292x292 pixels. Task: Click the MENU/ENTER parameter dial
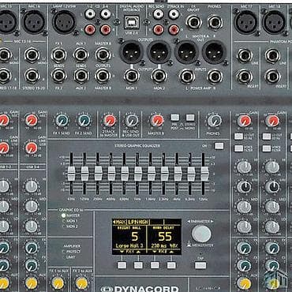(201, 234)
